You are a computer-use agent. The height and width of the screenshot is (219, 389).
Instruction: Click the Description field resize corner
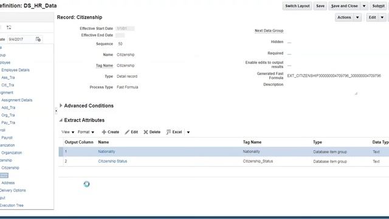[x=356, y=94]
